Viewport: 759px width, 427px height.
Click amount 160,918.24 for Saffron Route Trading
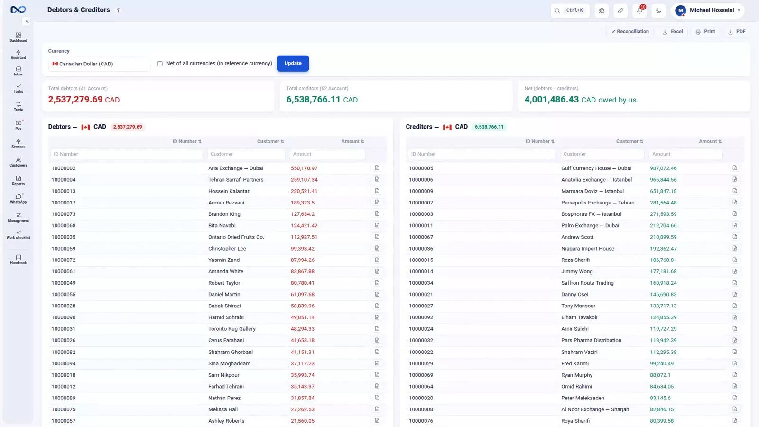tap(663, 283)
